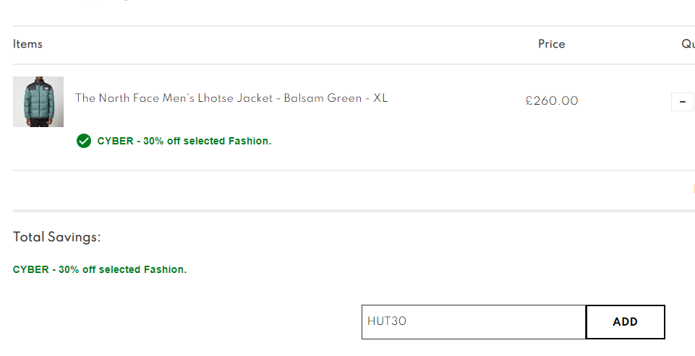Click the CYBER 30% off text below Total Savings
695x356 pixels.
(100, 269)
